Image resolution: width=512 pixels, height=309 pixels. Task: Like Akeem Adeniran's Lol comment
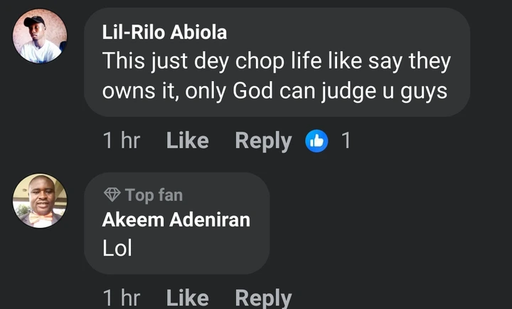tap(188, 298)
